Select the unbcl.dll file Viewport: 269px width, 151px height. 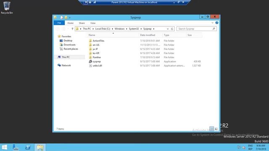click(97, 65)
